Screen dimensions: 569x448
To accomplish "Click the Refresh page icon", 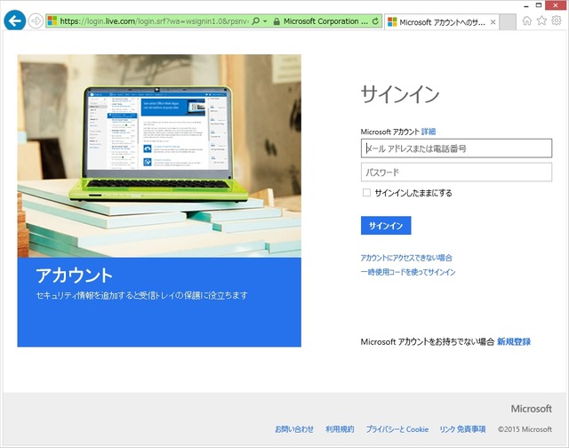I will point(375,21).
